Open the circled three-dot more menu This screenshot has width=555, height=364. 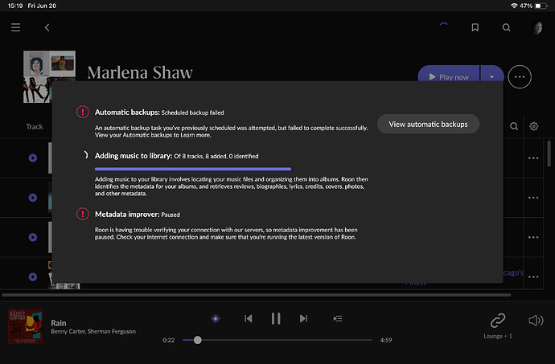click(520, 77)
